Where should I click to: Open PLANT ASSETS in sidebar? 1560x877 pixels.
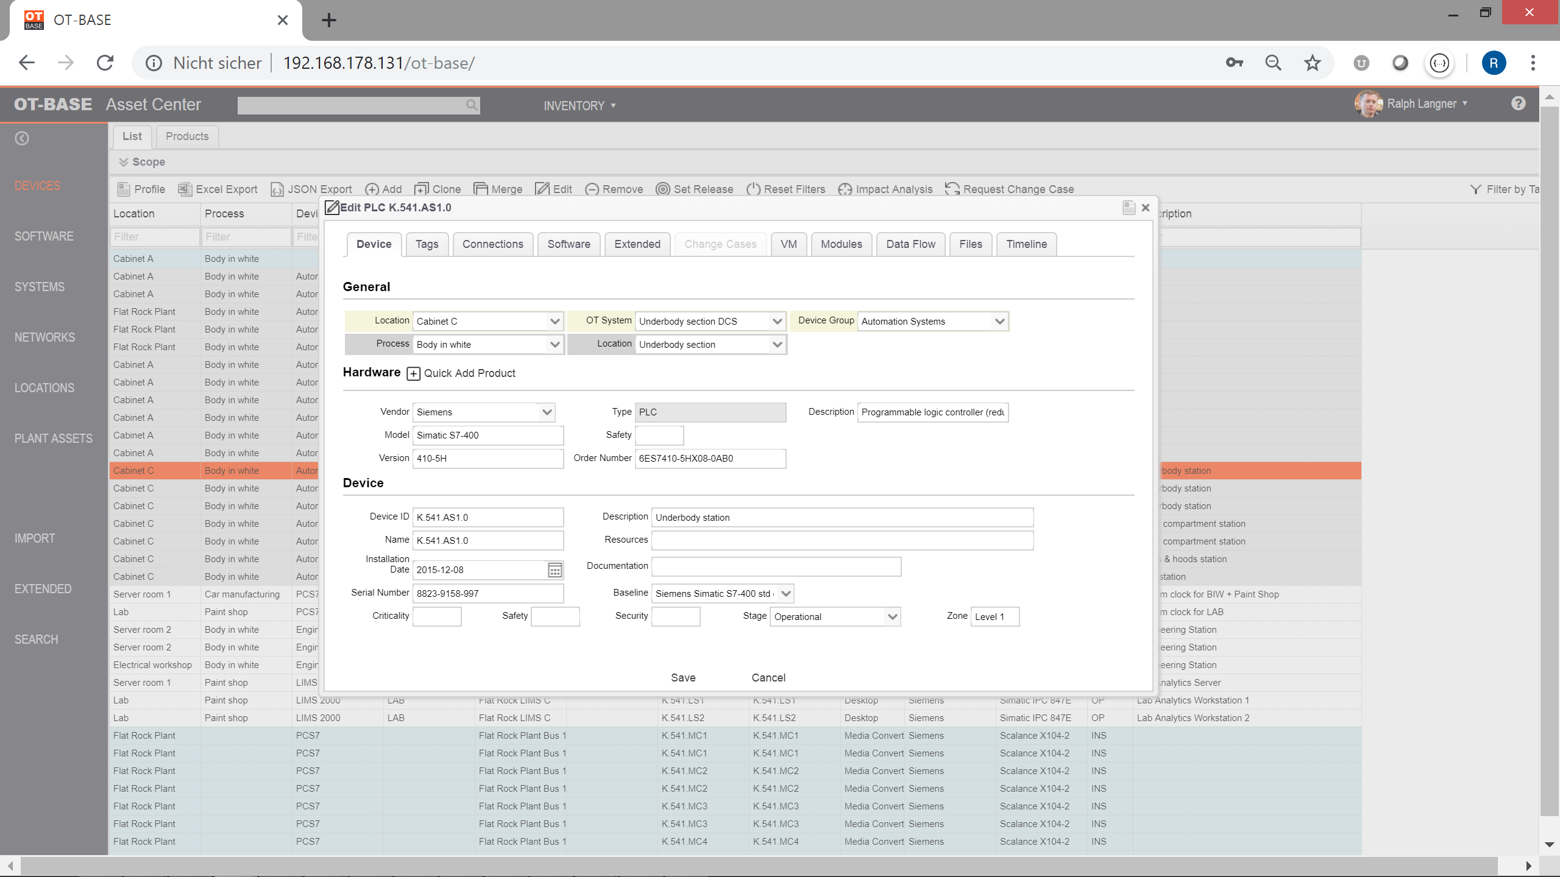tap(54, 438)
